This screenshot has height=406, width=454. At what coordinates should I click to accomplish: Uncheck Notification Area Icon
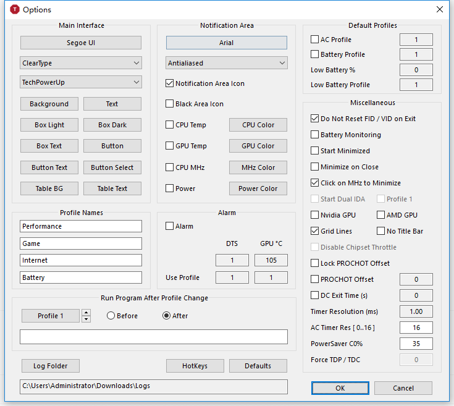[170, 83]
